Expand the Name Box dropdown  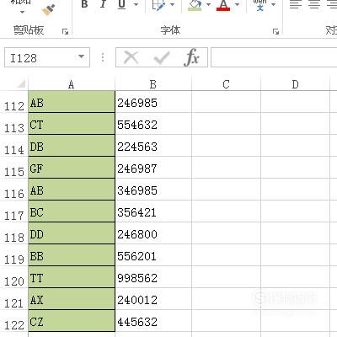(81, 57)
